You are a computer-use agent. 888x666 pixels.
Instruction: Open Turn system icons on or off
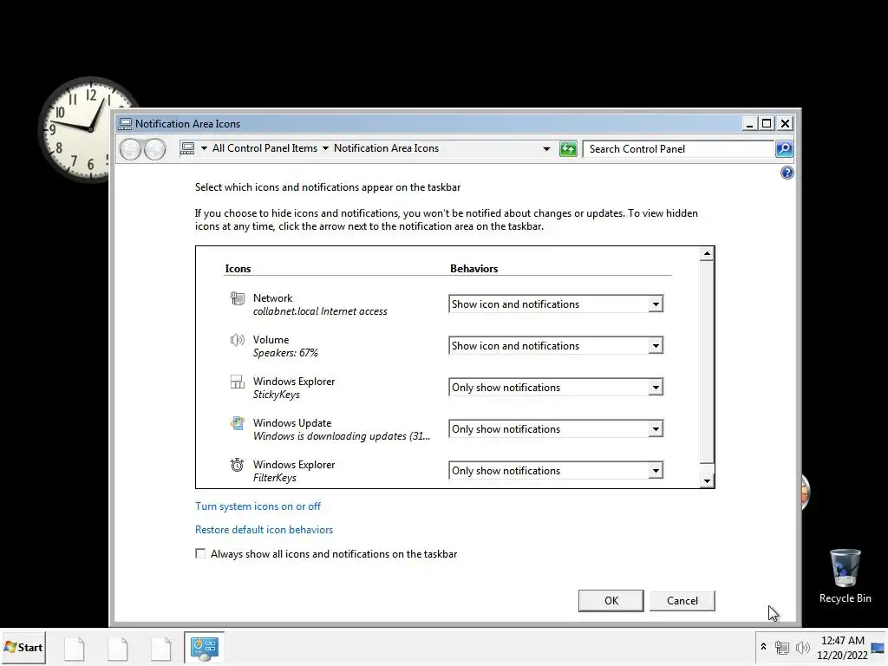click(x=258, y=506)
